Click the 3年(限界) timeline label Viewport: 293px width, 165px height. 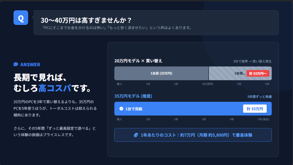207,84
